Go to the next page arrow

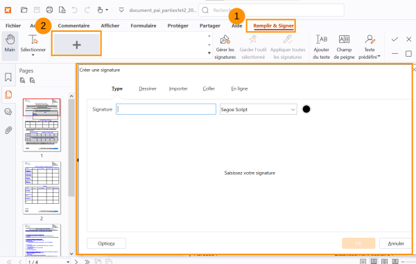coord(76,262)
